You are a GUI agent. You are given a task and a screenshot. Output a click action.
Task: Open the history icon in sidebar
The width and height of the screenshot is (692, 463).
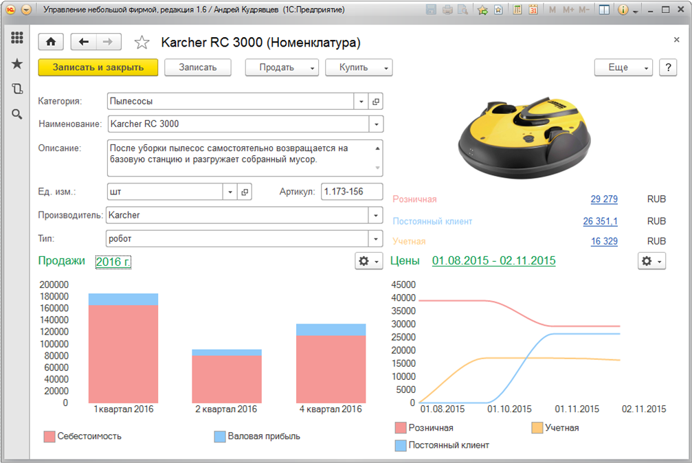tap(17, 89)
